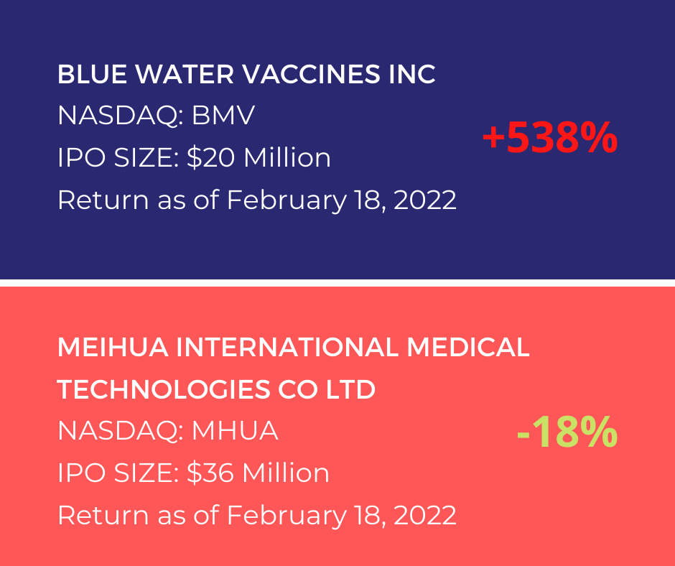Click the $20 amount in the blue card
The height and width of the screenshot is (566, 675).
(211, 157)
